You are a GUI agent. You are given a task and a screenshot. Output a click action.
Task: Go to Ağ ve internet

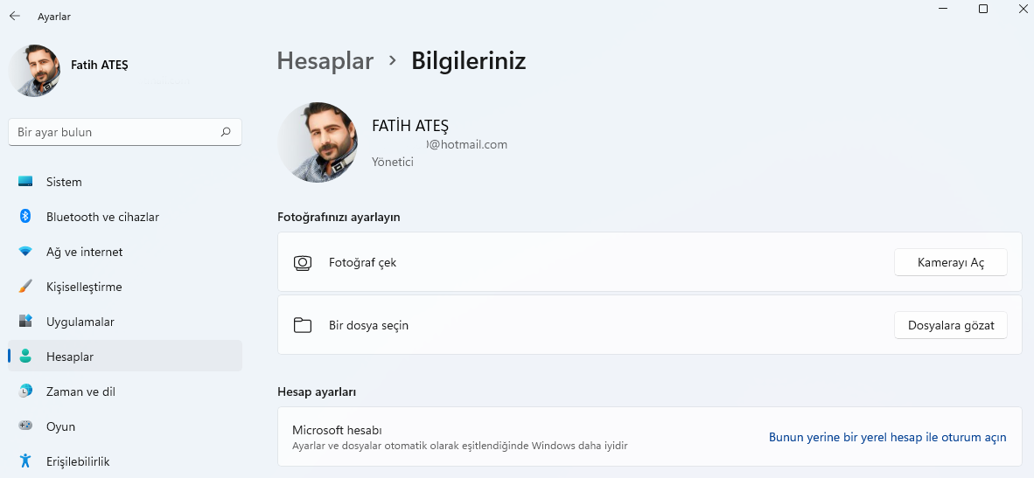pyautogui.click(x=124, y=252)
